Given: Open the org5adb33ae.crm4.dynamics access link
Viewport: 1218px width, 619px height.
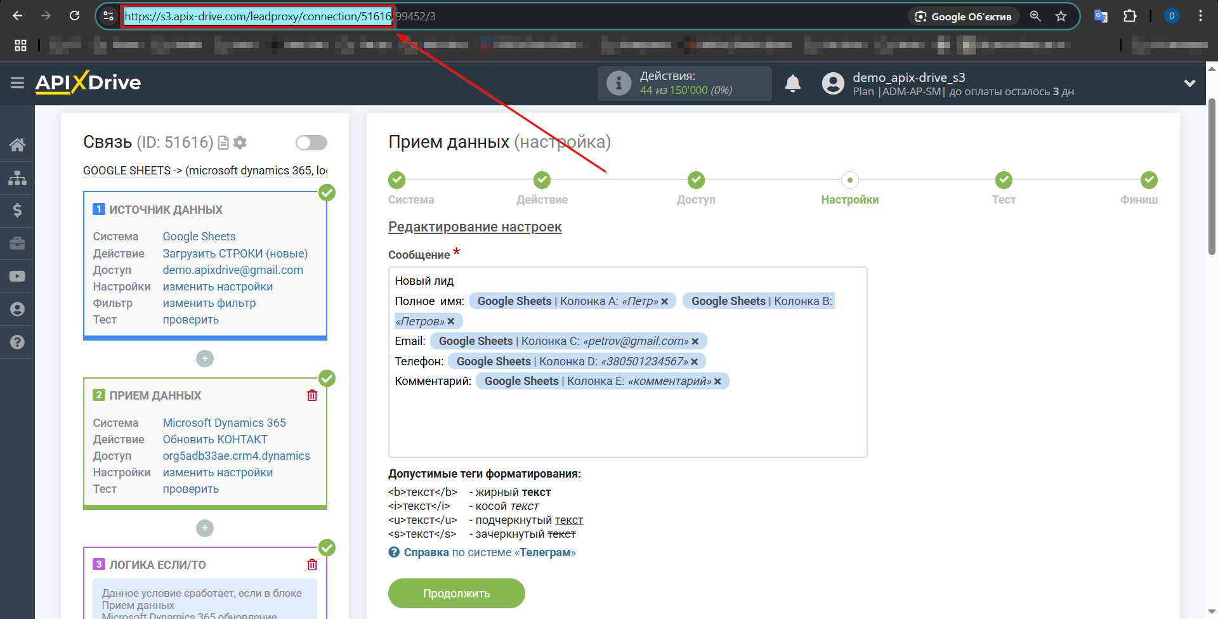Looking at the screenshot, I should tap(237, 456).
